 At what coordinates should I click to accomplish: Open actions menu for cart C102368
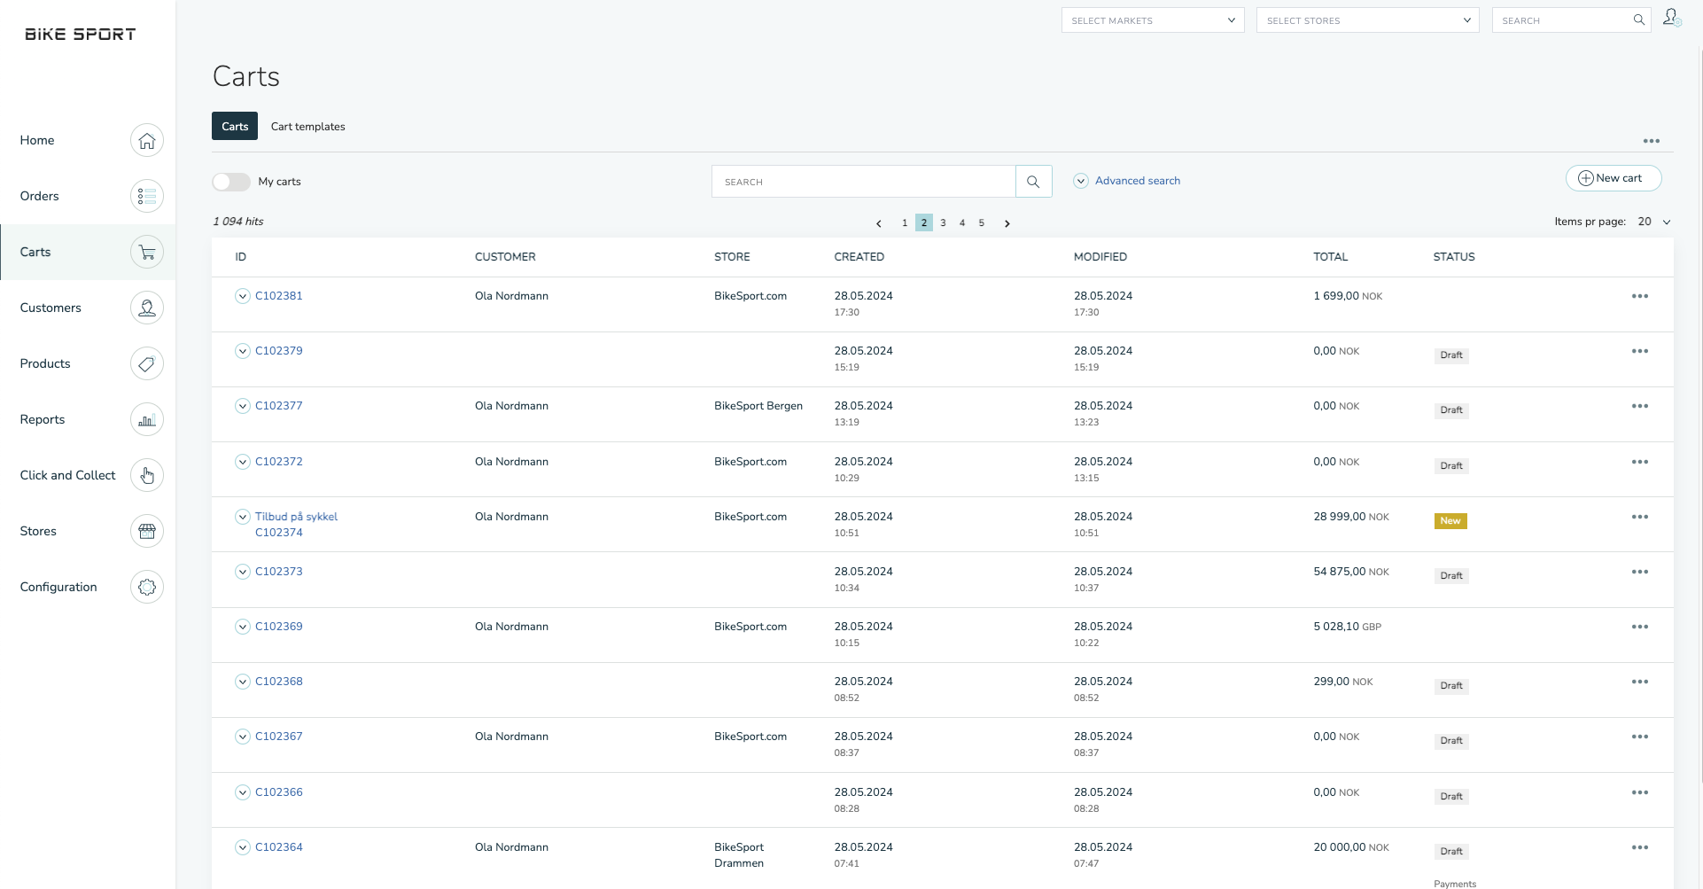(x=1639, y=682)
